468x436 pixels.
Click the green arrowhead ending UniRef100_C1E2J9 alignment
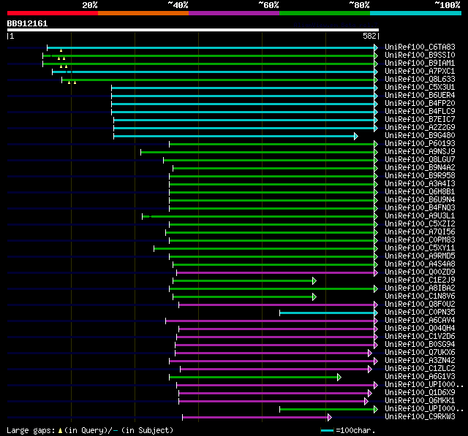314,280
